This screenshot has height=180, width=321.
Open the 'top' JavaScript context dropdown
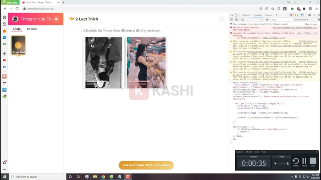click(252, 20)
